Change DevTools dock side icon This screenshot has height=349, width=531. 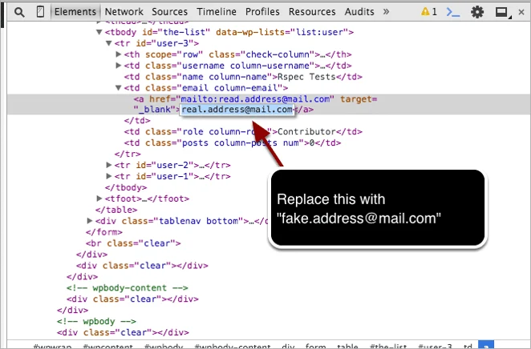[503, 12]
